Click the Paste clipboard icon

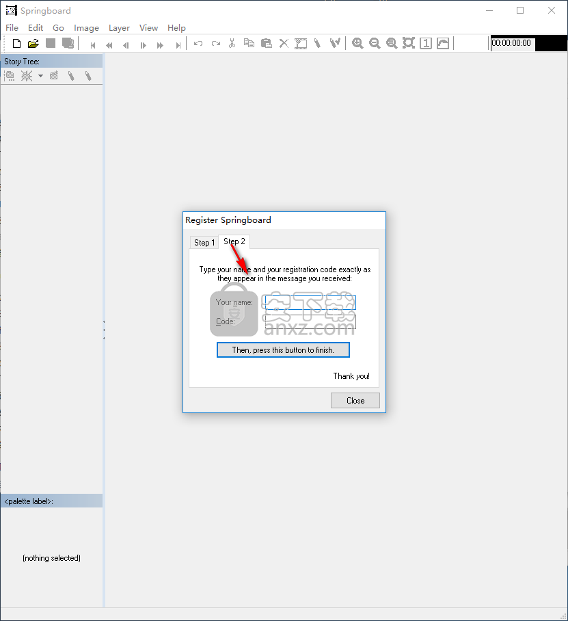tap(267, 44)
